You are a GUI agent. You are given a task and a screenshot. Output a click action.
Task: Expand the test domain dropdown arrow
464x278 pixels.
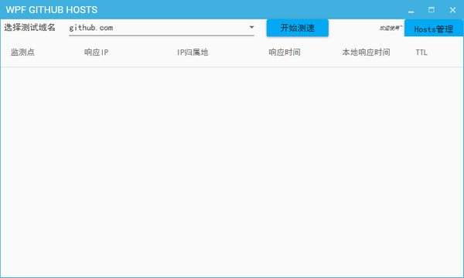click(251, 27)
